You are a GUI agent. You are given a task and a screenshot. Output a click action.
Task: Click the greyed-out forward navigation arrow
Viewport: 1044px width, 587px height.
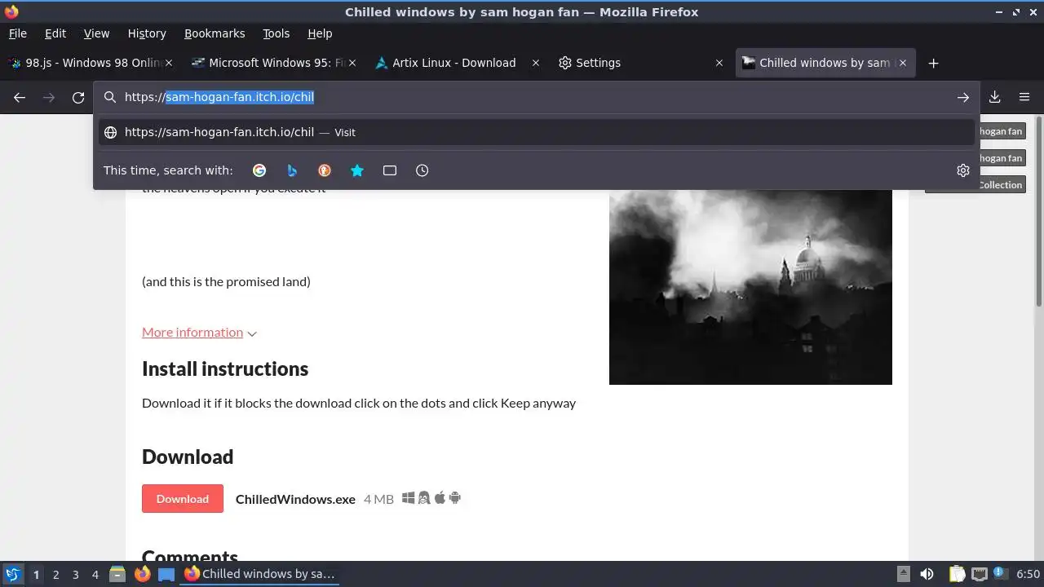(x=49, y=97)
